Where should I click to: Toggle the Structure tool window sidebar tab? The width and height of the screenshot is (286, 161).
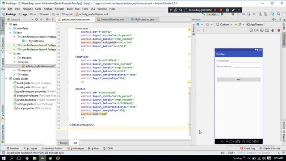3,45
